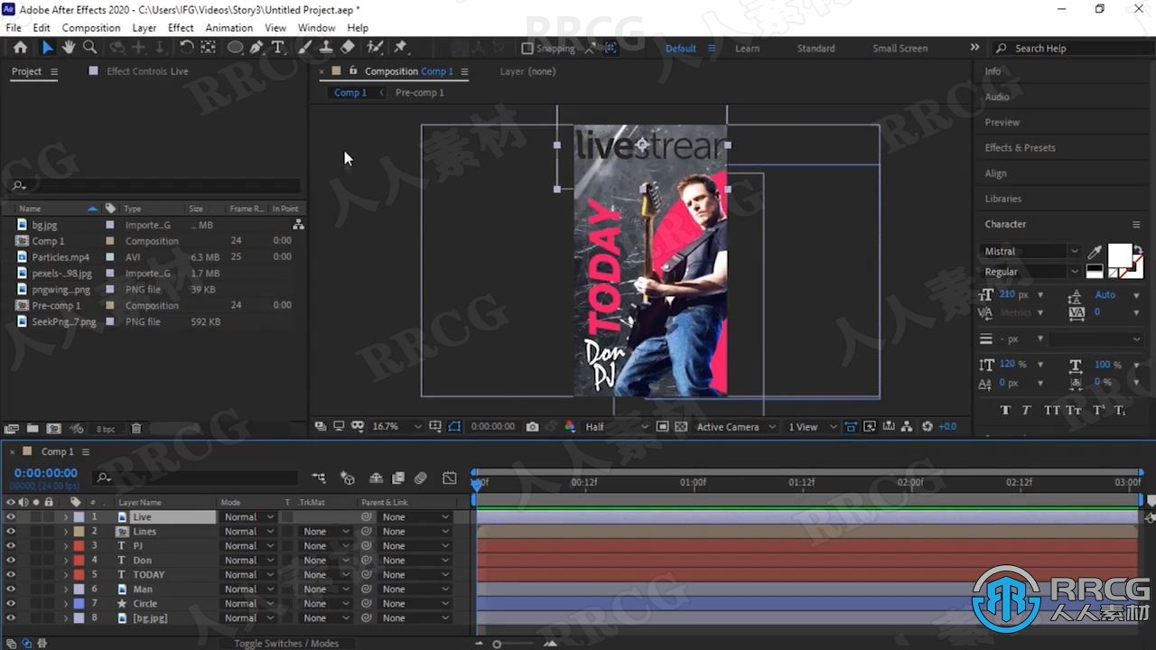
Task: Select the Brush tool
Action: click(x=305, y=47)
